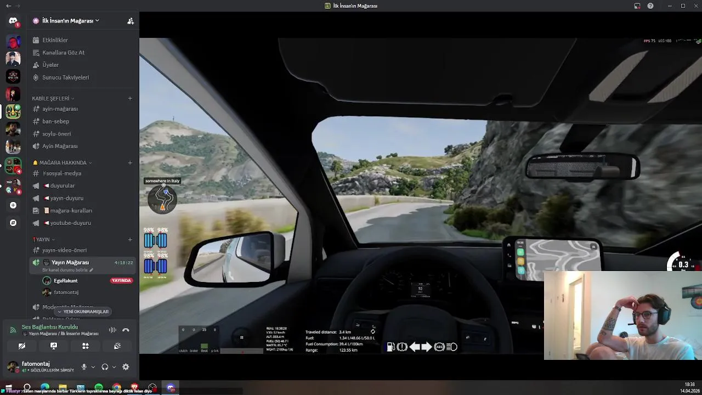Open Chrome from the taskbar
702x395 pixels.
point(117,388)
